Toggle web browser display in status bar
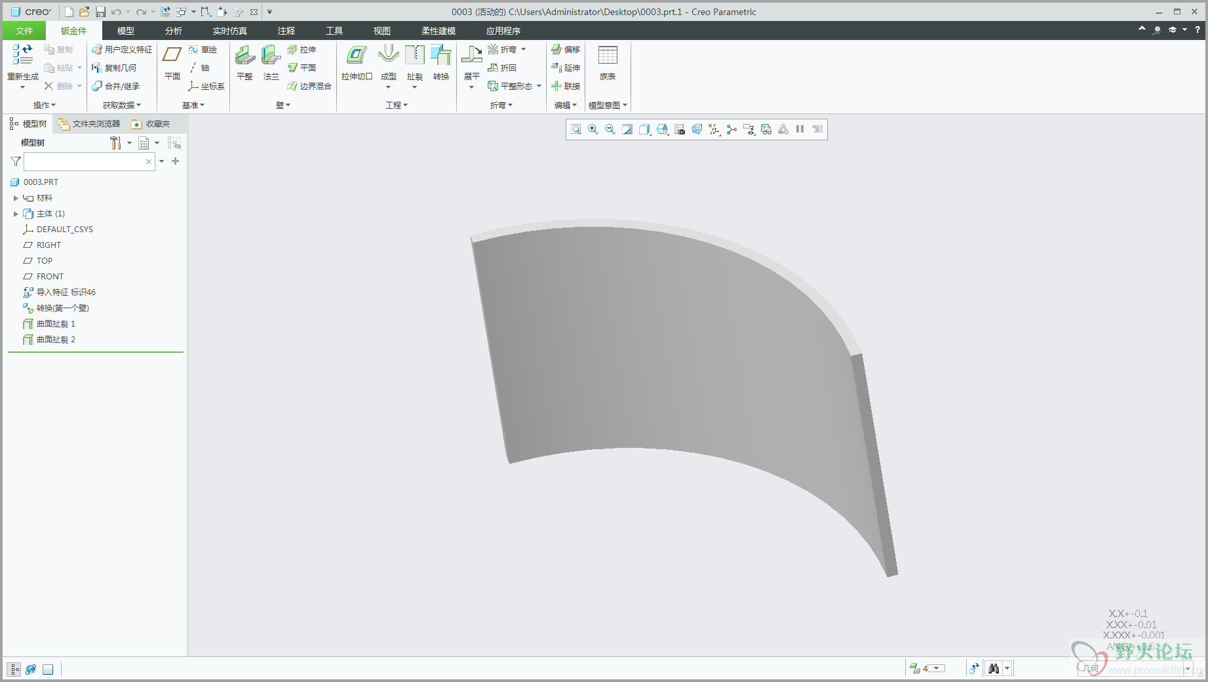This screenshot has width=1208, height=682. 31,670
